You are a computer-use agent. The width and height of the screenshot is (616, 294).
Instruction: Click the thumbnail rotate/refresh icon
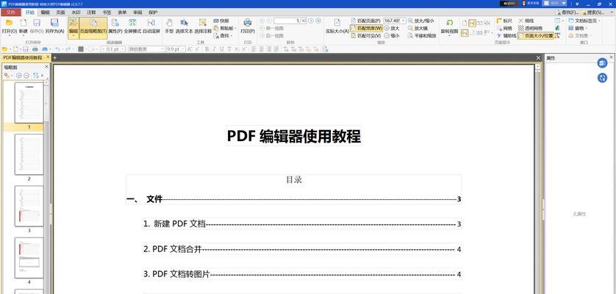pyautogui.click(x=36, y=75)
